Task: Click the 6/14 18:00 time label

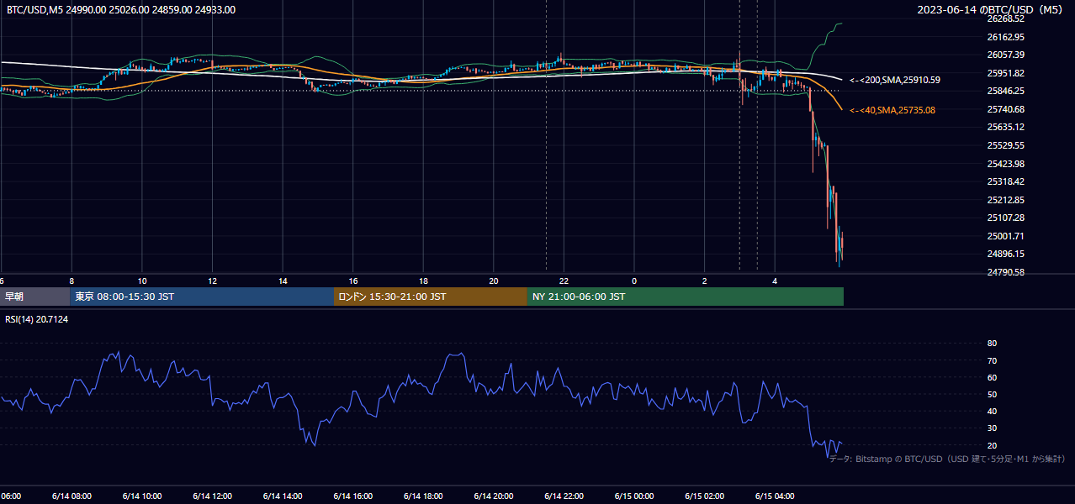Action: pyautogui.click(x=423, y=496)
